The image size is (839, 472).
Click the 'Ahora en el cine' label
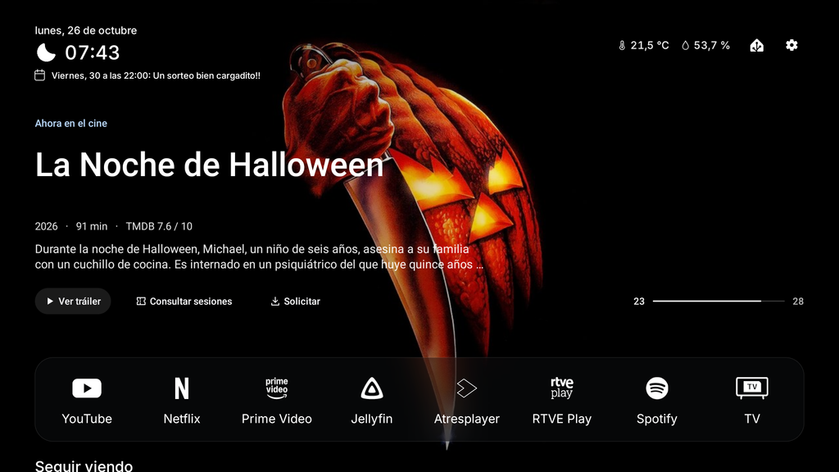click(71, 123)
